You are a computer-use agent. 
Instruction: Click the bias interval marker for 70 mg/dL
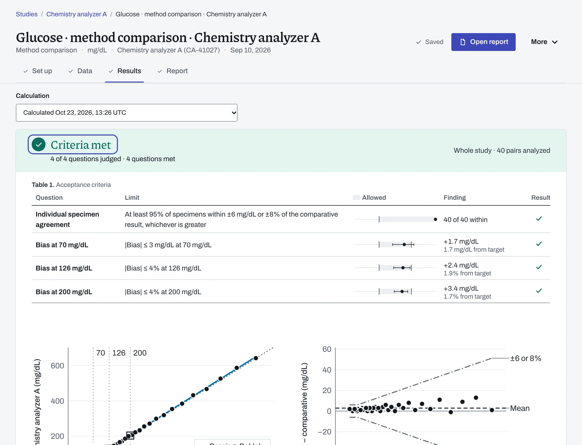tap(403, 244)
